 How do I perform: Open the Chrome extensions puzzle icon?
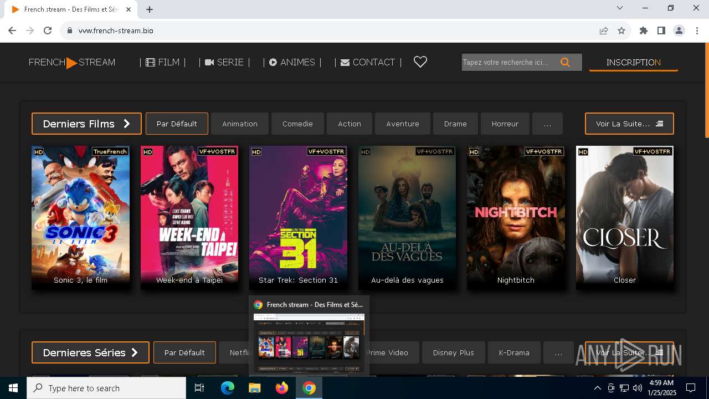click(644, 30)
